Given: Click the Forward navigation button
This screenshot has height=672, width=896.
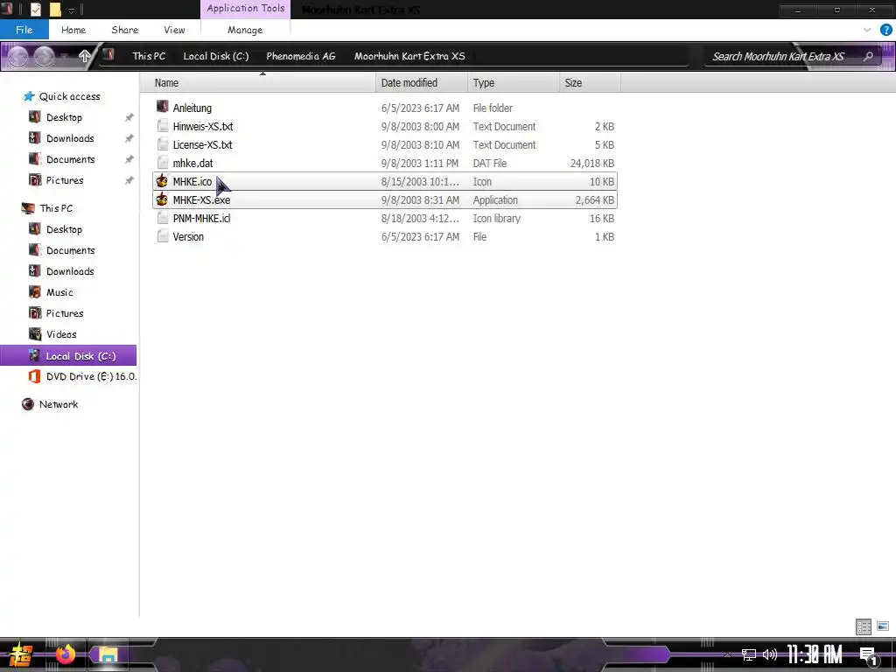Looking at the screenshot, I should [x=44, y=56].
